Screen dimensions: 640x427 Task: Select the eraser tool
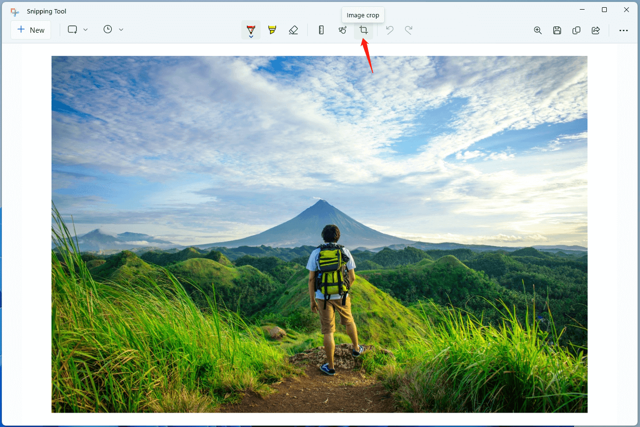(293, 30)
